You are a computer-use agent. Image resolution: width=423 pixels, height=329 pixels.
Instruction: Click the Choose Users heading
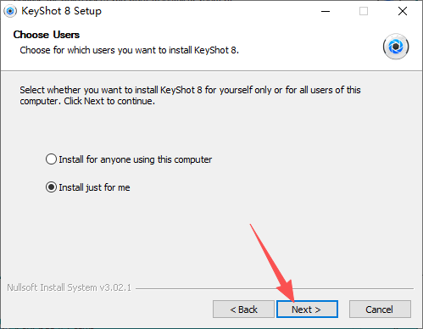pos(47,35)
